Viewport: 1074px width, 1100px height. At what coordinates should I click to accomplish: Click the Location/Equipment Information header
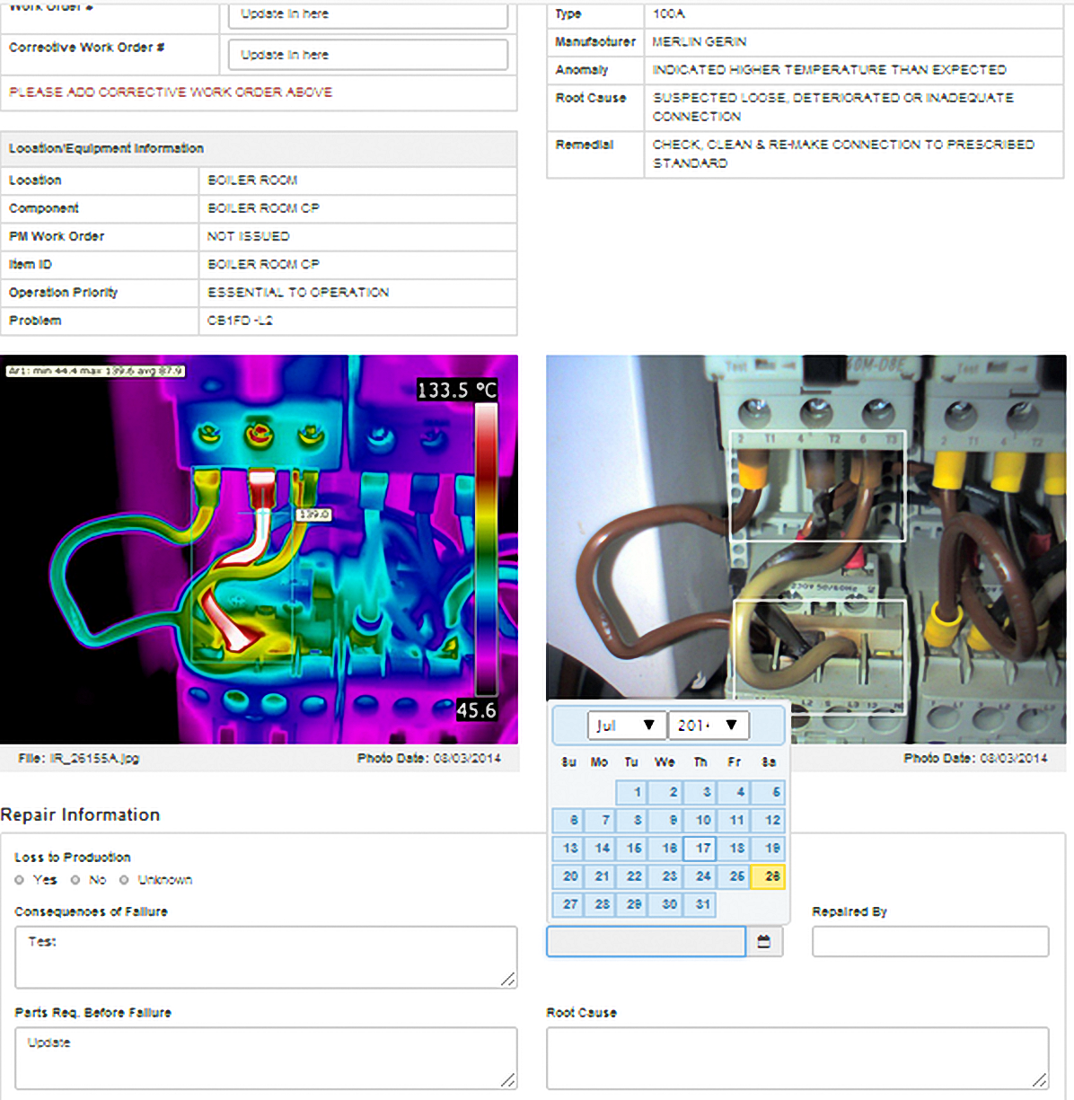click(259, 149)
